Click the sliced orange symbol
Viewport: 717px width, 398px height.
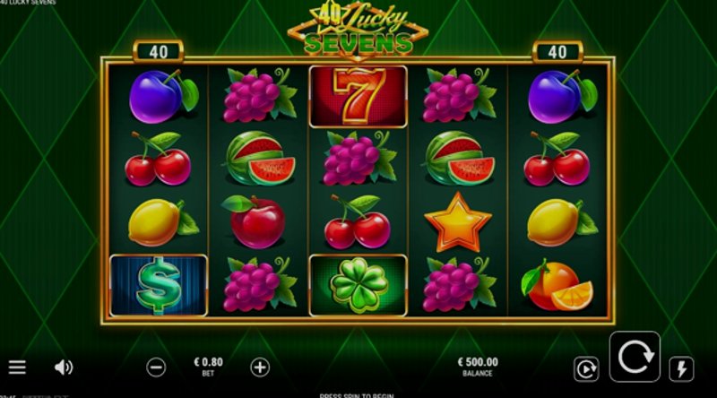coord(557,285)
